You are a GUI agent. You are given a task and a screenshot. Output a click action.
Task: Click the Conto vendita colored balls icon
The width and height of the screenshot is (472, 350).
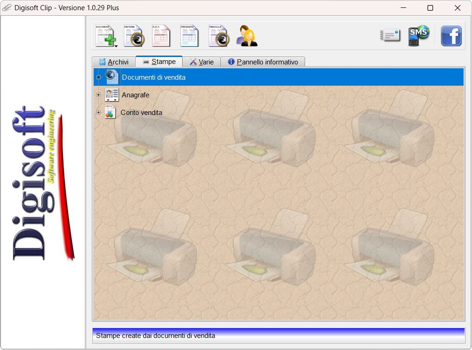point(110,112)
